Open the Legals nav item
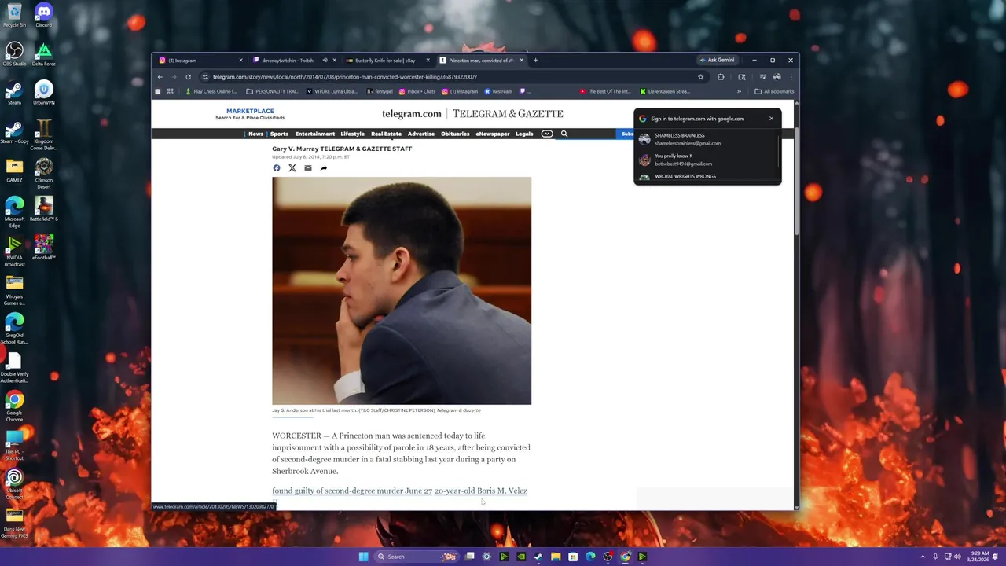The height and width of the screenshot is (566, 1006). point(524,134)
